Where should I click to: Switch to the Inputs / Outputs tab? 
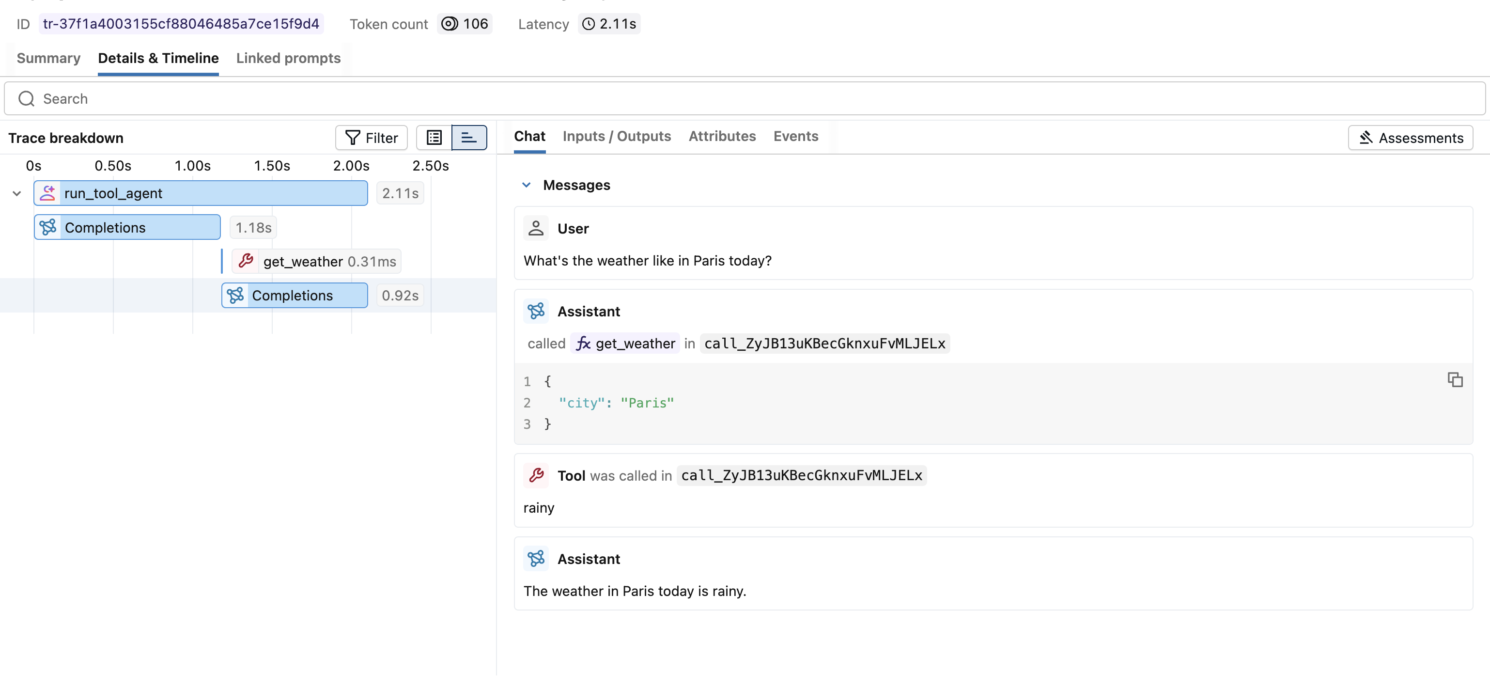(x=617, y=136)
